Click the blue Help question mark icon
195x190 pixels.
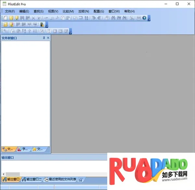click(x=145, y=18)
